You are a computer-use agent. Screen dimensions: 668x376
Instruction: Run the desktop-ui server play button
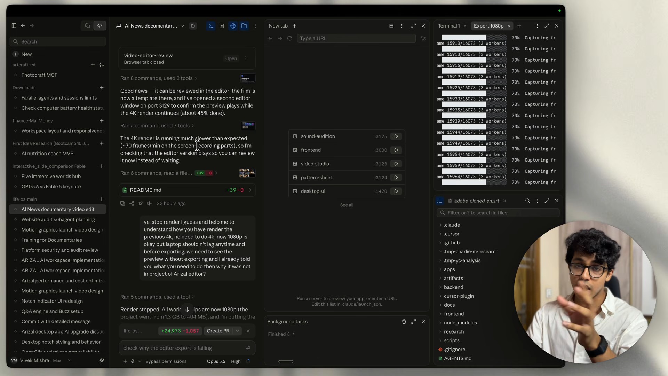coord(396,191)
